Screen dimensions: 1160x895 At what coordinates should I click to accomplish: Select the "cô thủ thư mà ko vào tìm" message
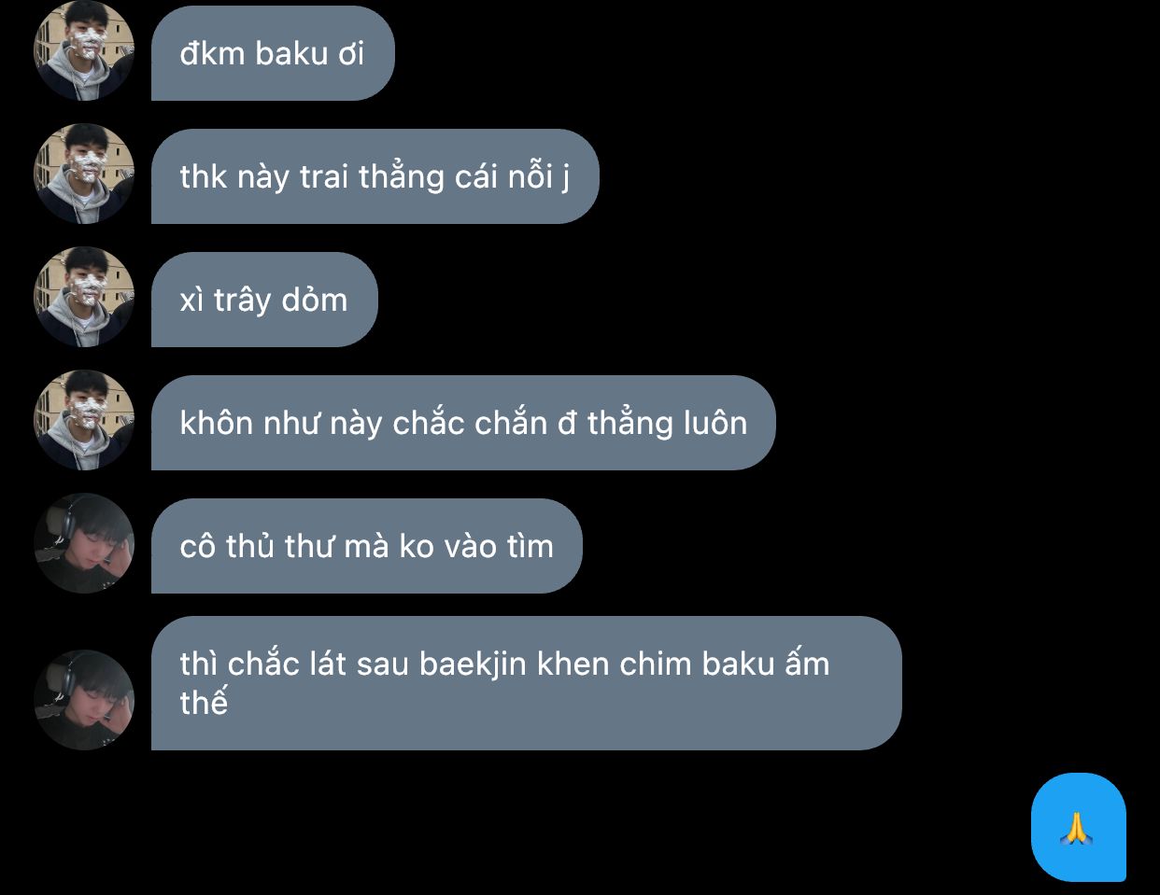coord(367,546)
